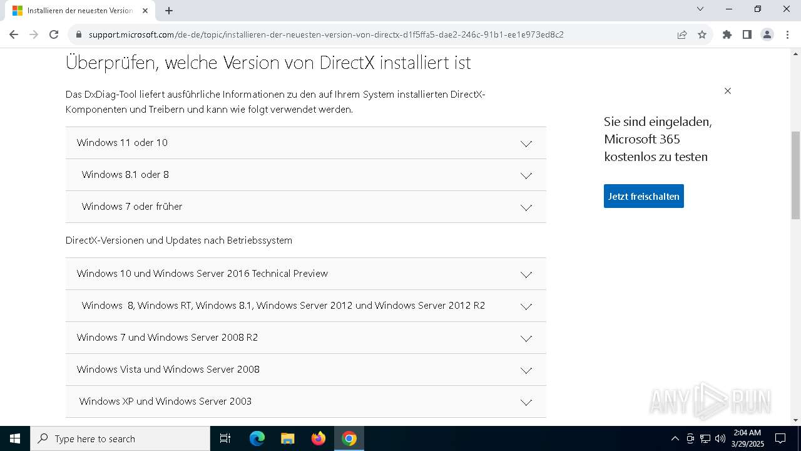Open the Chrome profile avatar
This screenshot has height=451, width=801.
tap(767, 34)
